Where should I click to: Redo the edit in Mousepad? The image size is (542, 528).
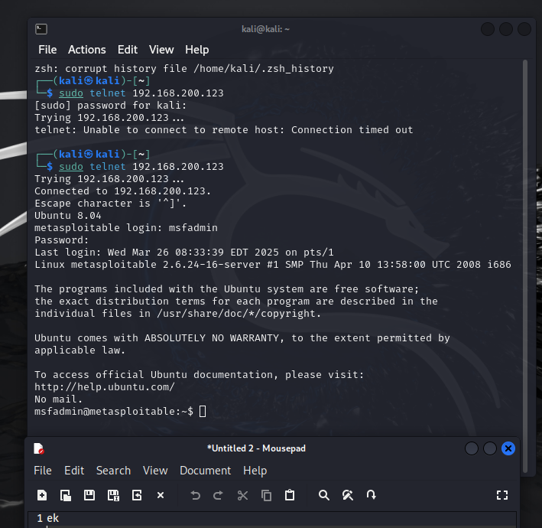(219, 495)
